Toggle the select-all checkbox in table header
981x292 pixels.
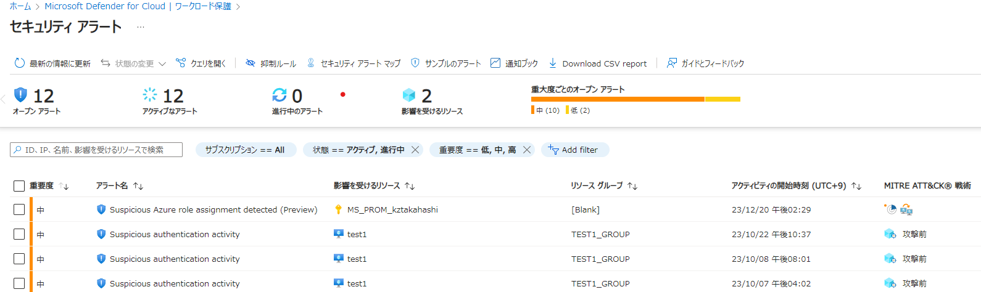click(x=19, y=186)
